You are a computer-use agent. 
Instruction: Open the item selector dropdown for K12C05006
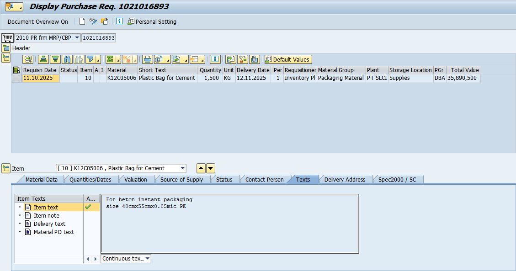pos(182,168)
